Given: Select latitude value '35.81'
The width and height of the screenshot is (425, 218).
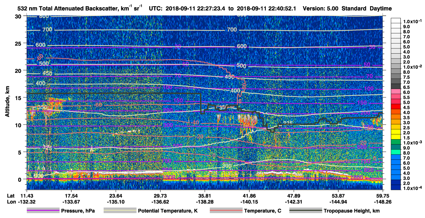Looking at the screenshot, I should [x=205, y=195].
